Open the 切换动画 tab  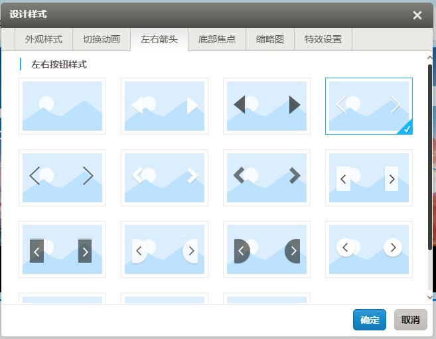(x=102, y=40)
